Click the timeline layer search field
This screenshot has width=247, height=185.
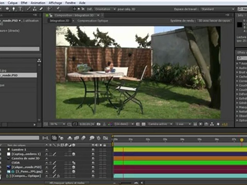point(20,138)
